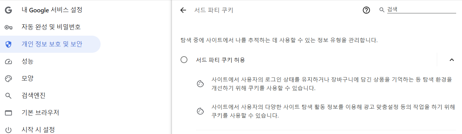462x134 pixels.
Task: Collapse the 서드 파티 쿠키 허용 section chevron
Action: point(452,60)
